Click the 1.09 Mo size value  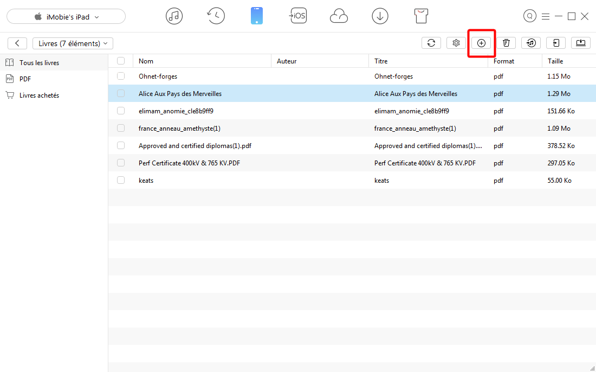559,128
